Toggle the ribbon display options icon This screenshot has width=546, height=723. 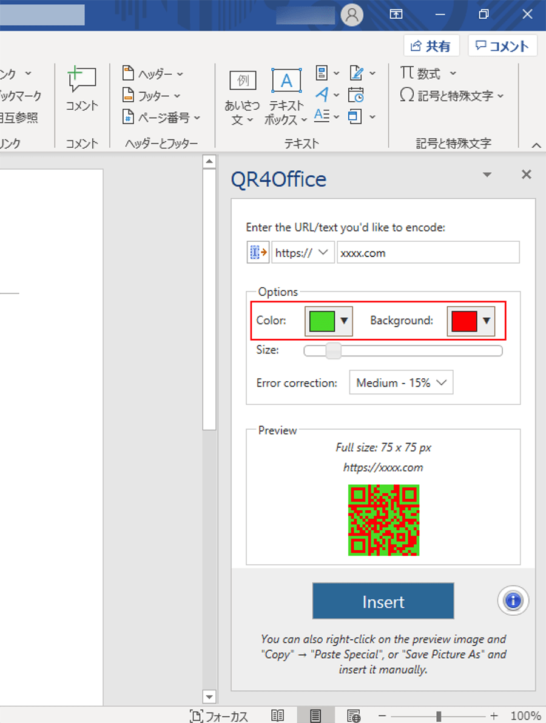396,15
